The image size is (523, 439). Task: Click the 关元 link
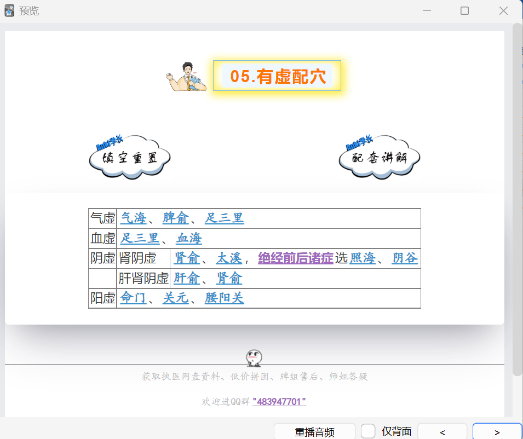coord(176,298)
